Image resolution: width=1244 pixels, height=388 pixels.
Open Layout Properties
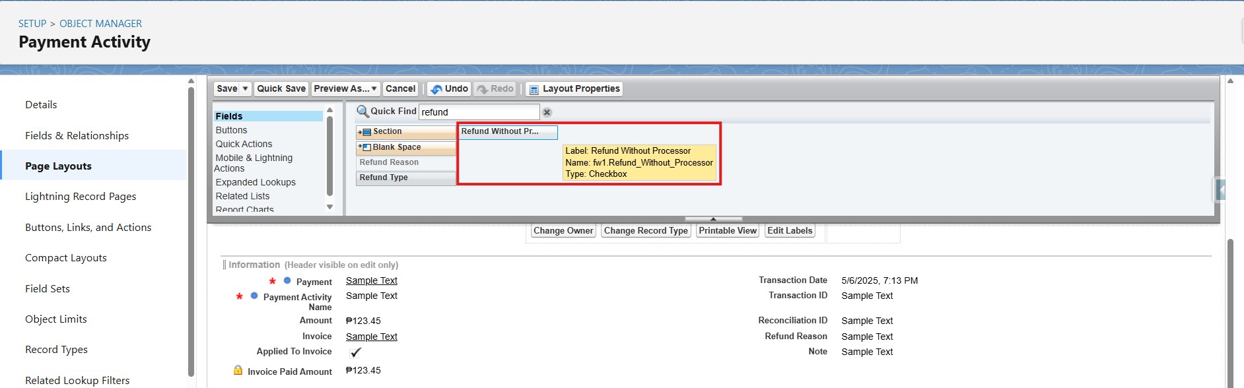(x=574, y=88)
